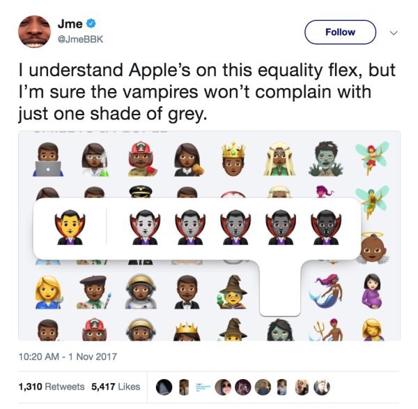Tap the wizard emoji with brown hat
The height and width of the screenshot is (409, 418).
[x=233, y=292]
